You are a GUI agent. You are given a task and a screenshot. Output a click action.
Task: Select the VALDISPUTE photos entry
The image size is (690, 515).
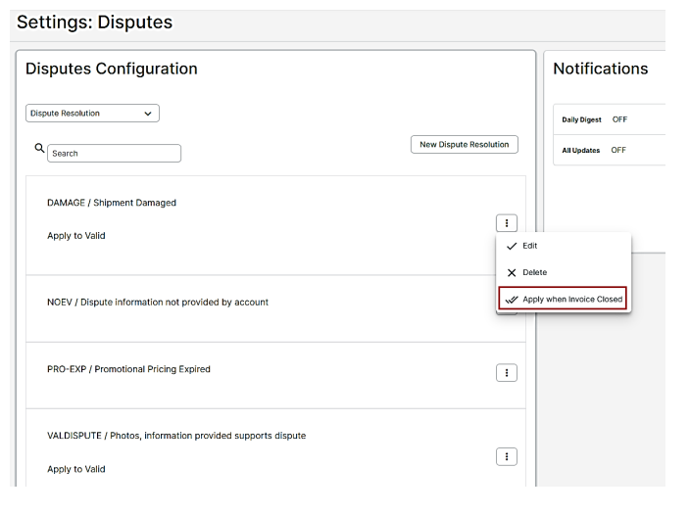pos(176,436)
